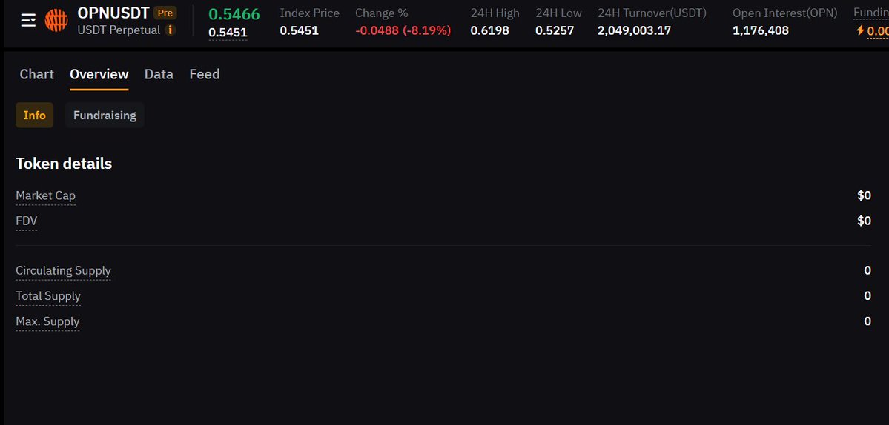Image resolution: width=889 pixels, height=425 pixels.
Task: Click the Total Supply label
Action: [x=48, y=296]
